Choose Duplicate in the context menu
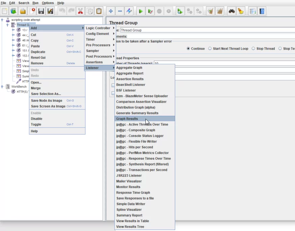This screenshot has width=295, height=231. tap(57, 52)
